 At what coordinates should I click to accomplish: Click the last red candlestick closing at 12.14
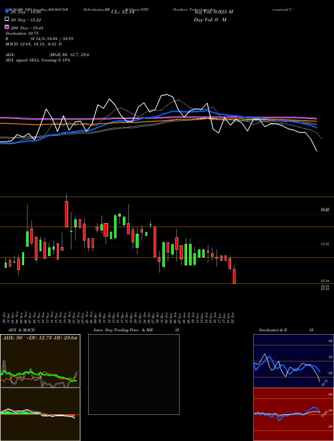234,277
